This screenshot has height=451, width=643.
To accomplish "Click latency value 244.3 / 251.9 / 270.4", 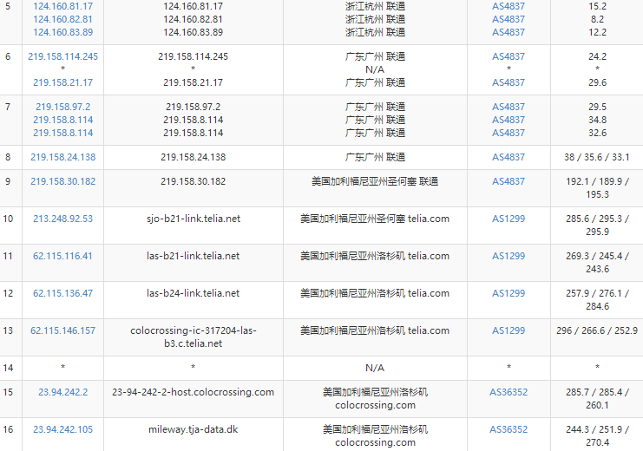I will [x=597, y=436].
